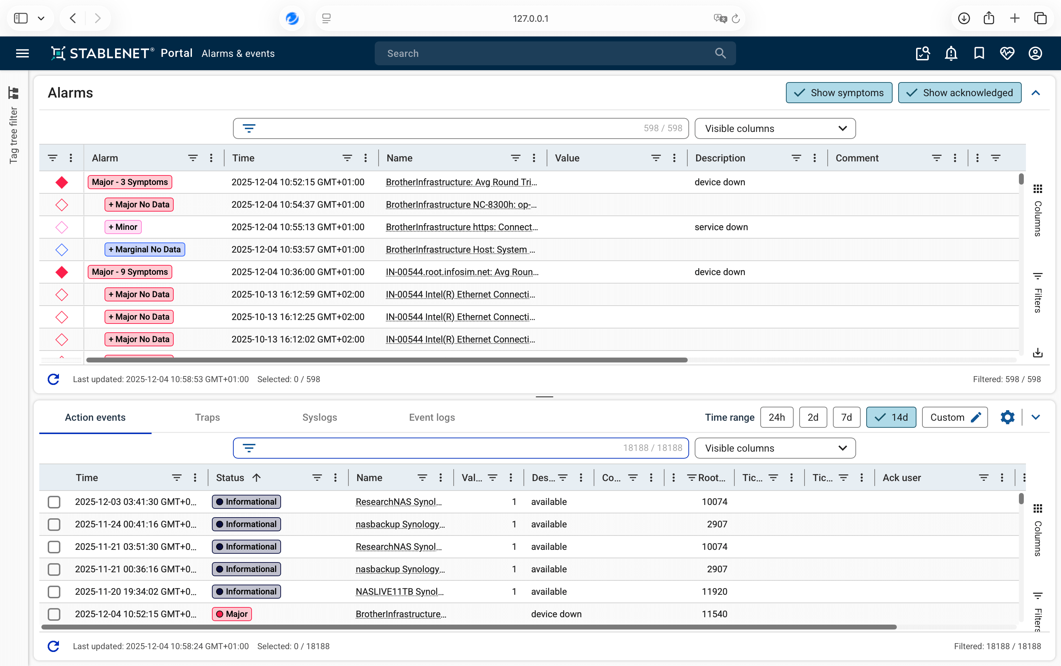Switch to the Traps tab

point(207,417)
